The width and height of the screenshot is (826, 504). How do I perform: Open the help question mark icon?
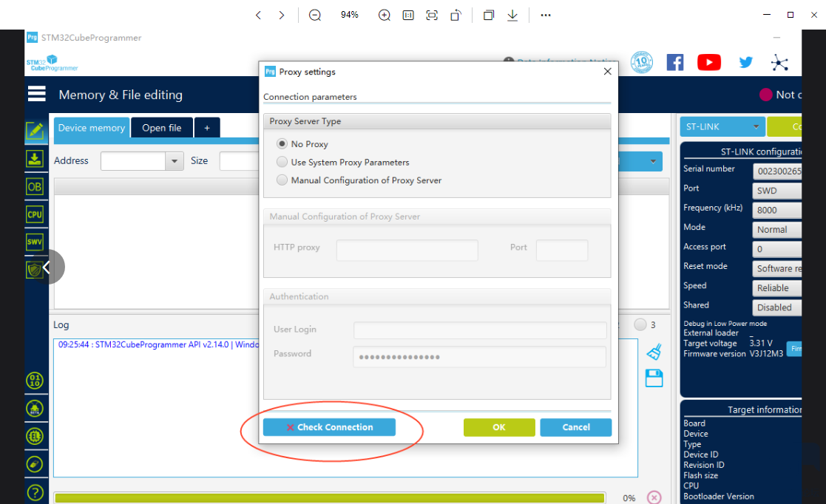click(35, 492)
